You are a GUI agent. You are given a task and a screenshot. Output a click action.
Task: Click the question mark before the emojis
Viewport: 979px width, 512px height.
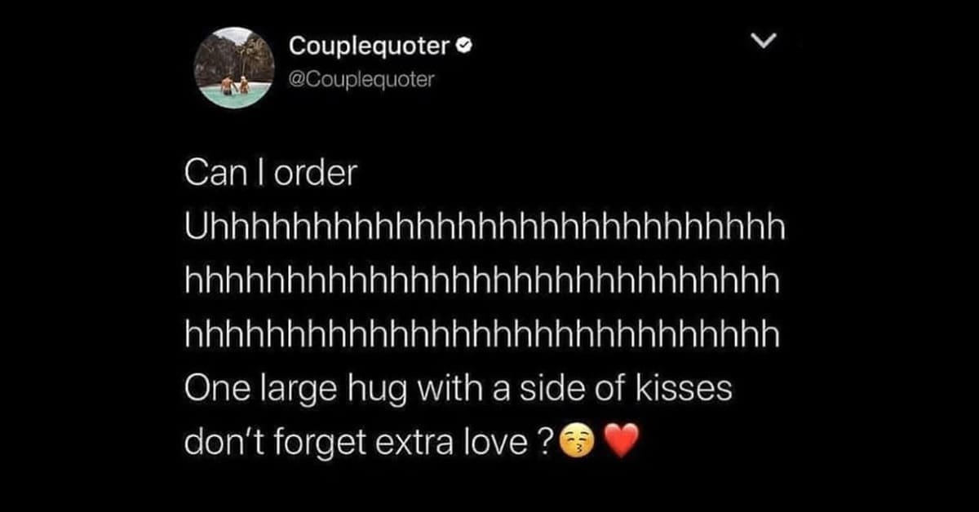(549, 444)
